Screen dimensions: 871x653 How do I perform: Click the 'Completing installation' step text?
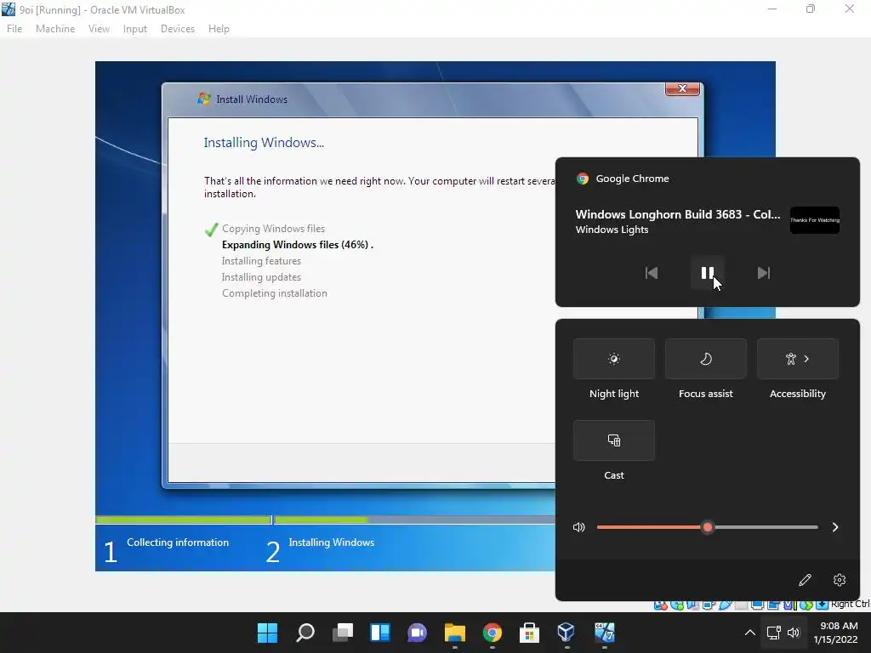coord(275,293)
